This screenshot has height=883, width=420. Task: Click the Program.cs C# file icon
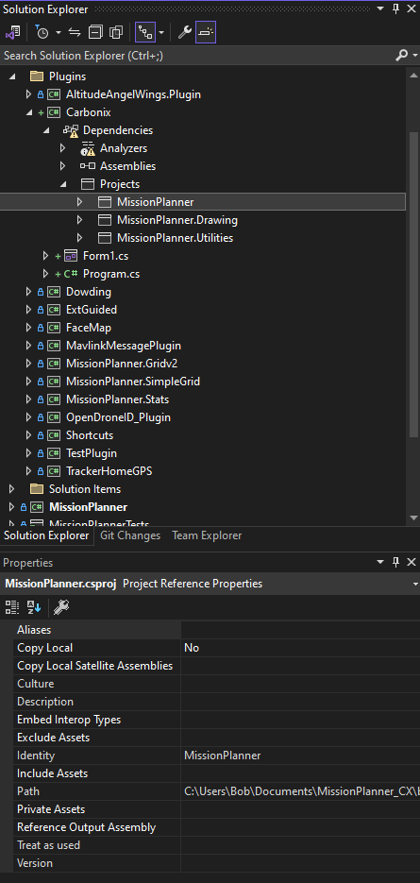pyautogui.click(x=71, y=274)
